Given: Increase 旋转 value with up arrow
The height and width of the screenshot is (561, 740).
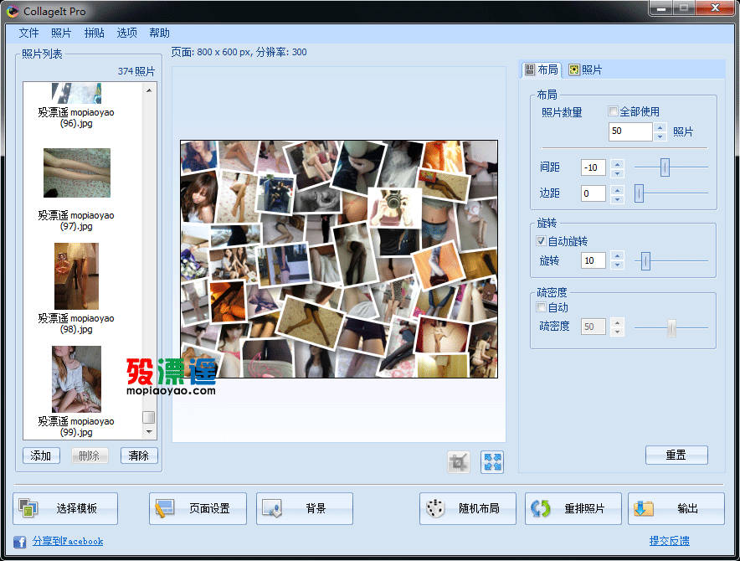Looking at the screenshot, I should tap(617, 256).
